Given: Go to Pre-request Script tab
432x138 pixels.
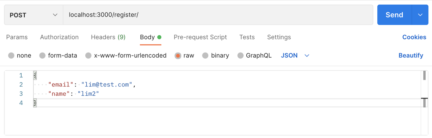Looking at the screenshot, I should pyautogui.click(x=200, y=37).
